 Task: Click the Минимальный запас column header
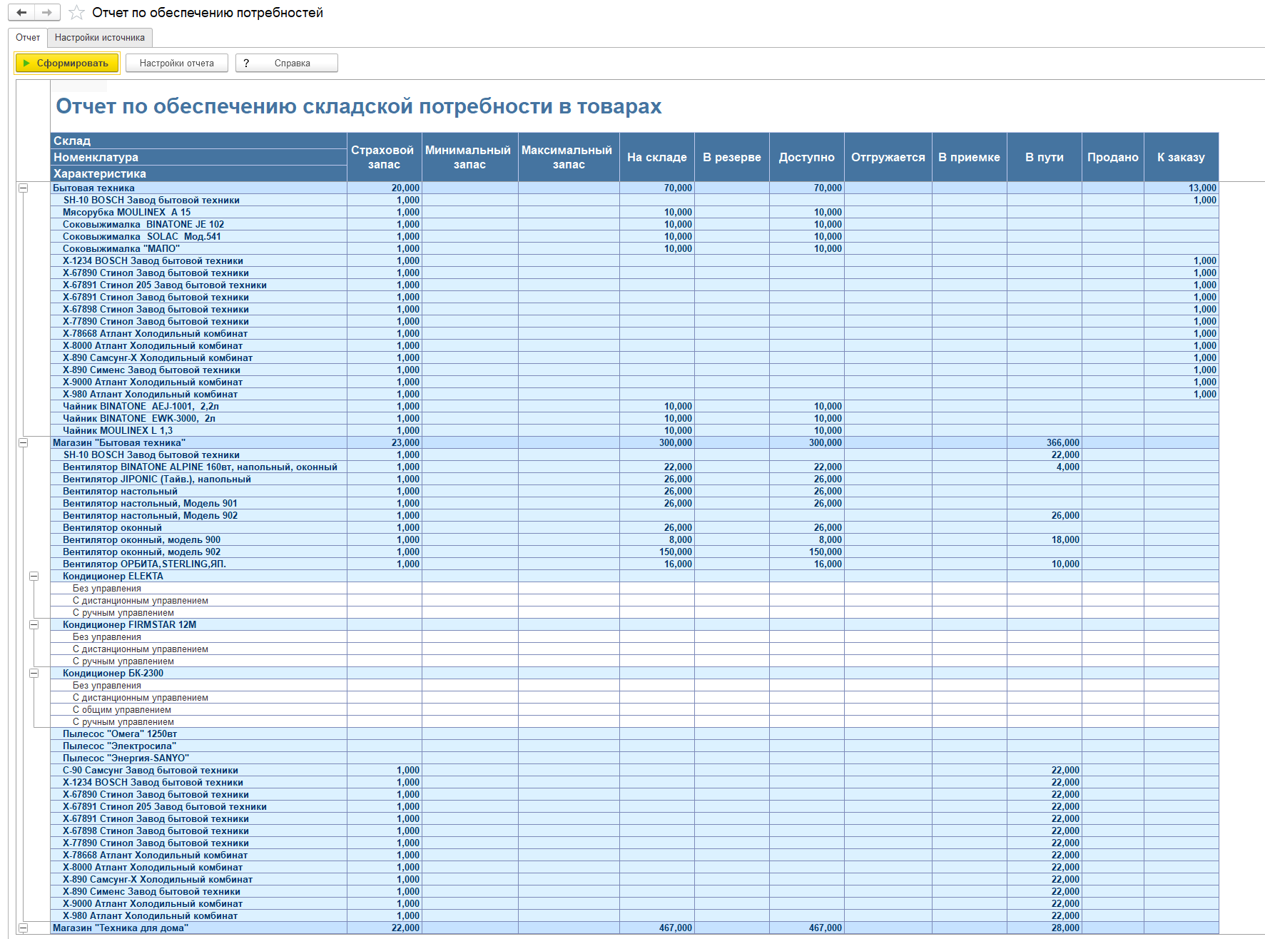469,157
